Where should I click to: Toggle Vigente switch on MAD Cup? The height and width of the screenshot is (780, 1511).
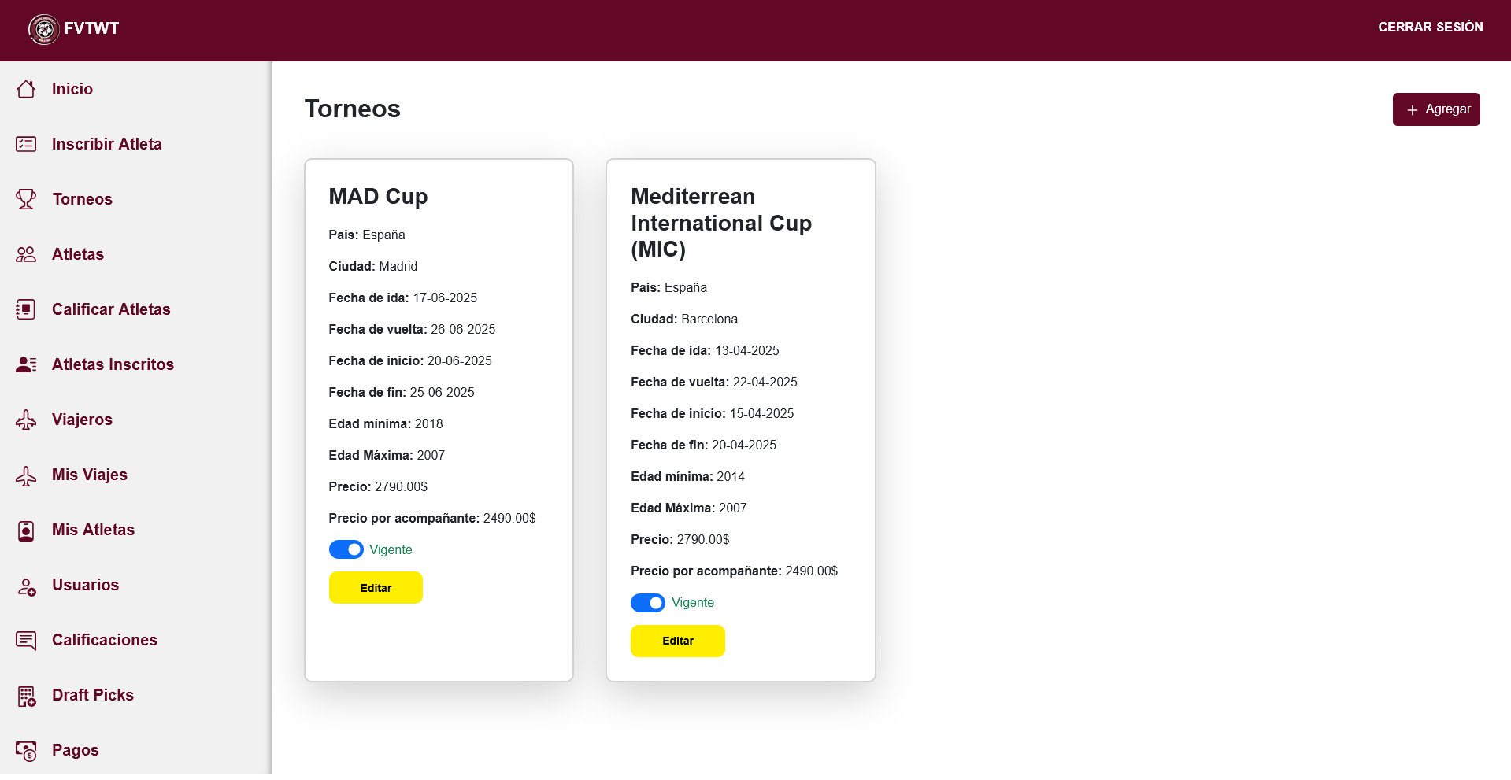click(x=346, y=549)
